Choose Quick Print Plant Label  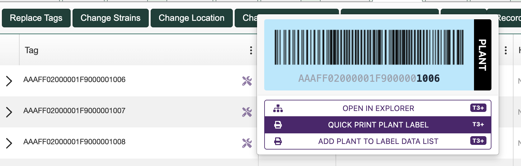(x=378, y=125)
